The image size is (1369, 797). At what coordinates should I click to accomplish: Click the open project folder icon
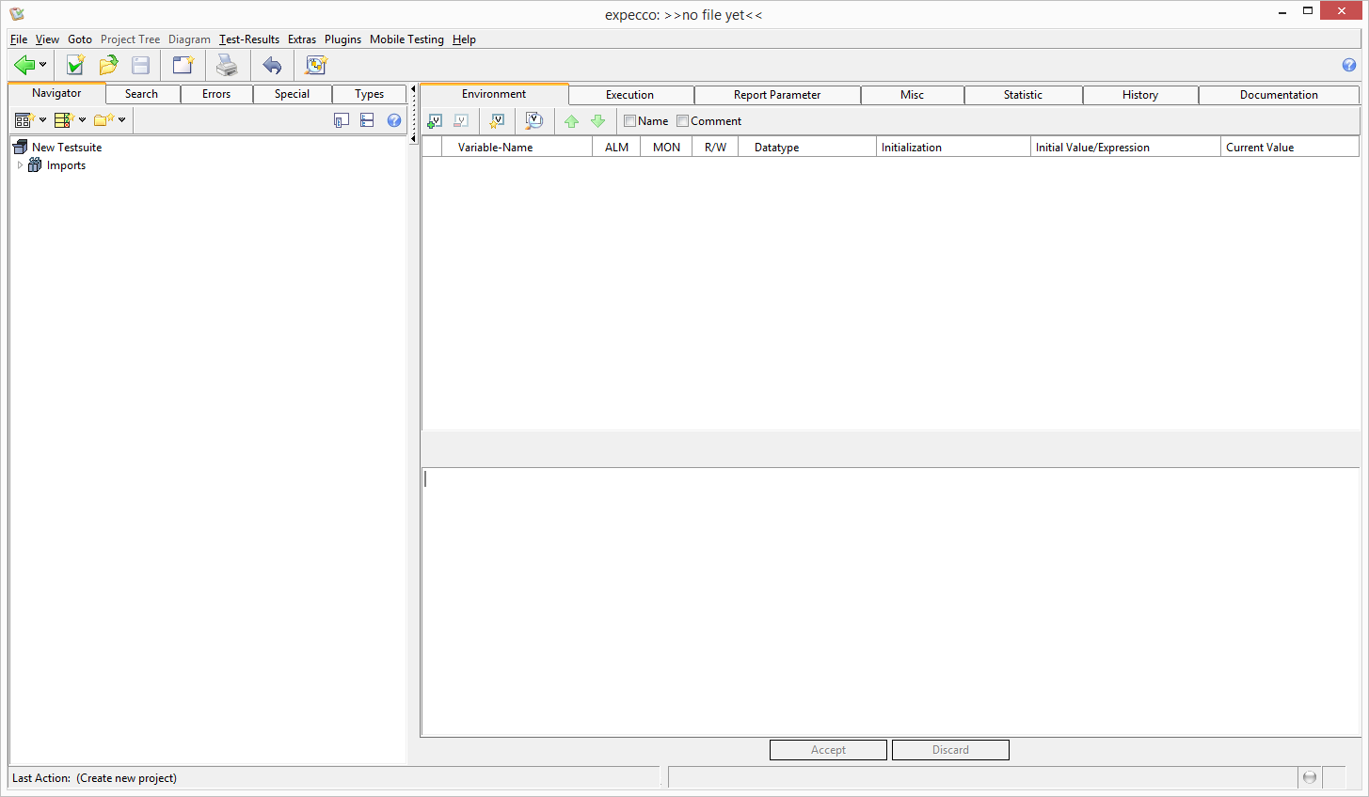(108, 65)
